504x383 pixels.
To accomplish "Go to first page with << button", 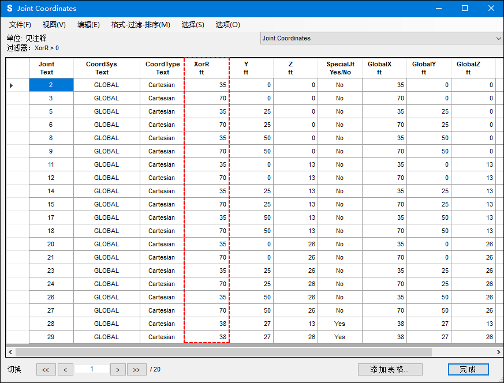I will click(x=46, y=370).
